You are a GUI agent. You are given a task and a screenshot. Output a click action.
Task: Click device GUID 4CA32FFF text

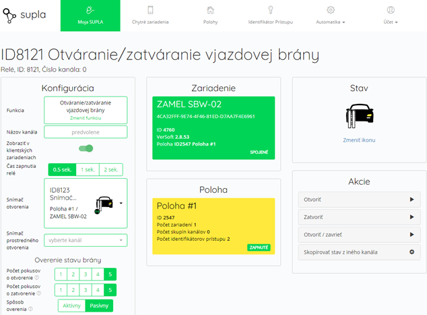coord(205,117)
